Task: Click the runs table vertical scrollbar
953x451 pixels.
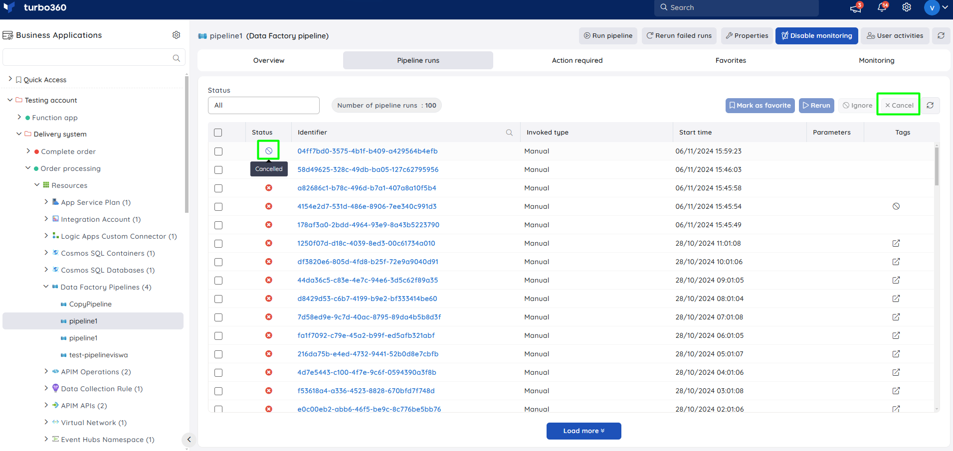Action: tap(937, 167)
